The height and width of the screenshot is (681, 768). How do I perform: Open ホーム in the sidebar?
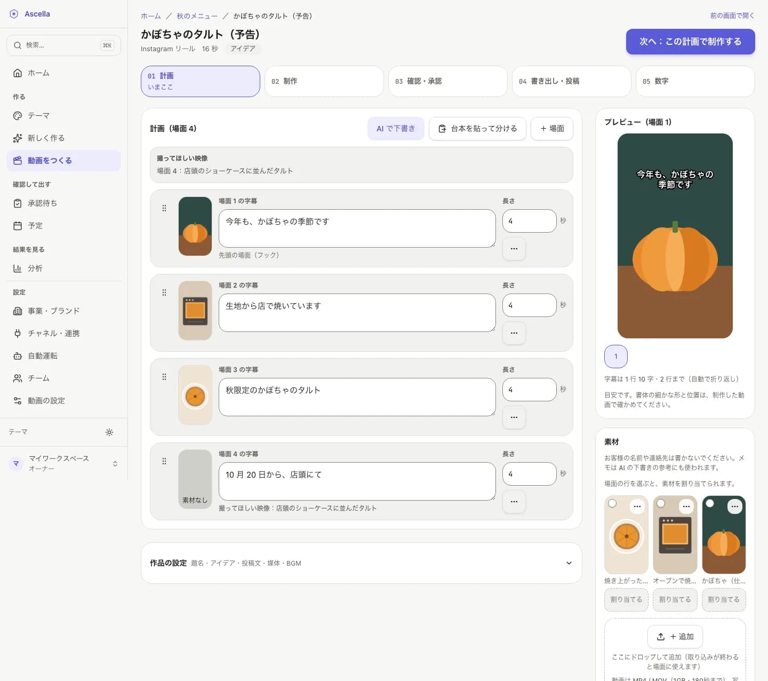coord(63,73)
